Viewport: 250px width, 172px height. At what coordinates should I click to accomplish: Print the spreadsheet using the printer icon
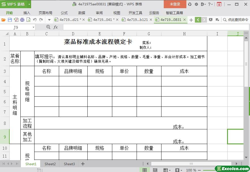pyautogui.click(x=22, y=20)
